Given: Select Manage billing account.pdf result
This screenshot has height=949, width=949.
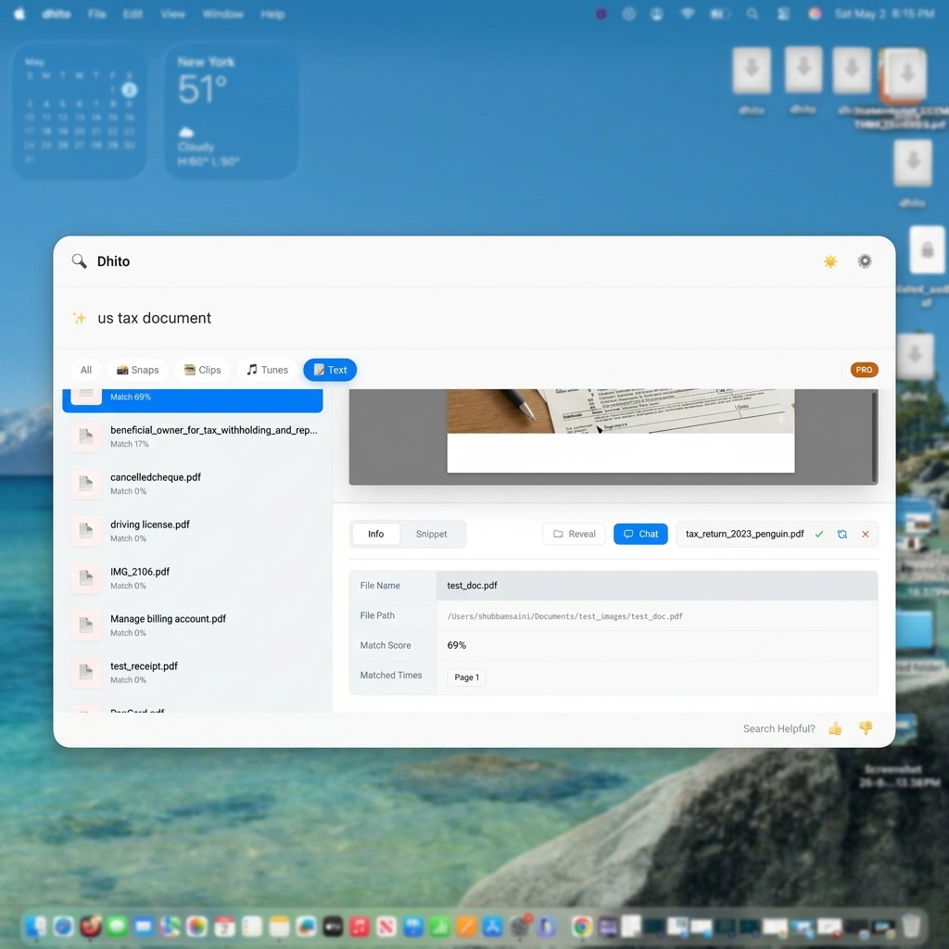Looking at the screenshot, I should coord(193,625).
